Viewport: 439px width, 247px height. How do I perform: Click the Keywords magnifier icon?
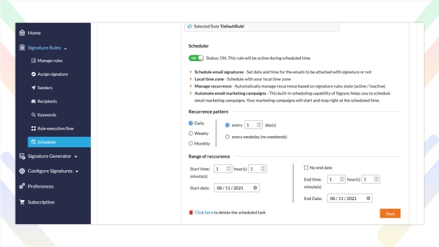coord(33,114)
